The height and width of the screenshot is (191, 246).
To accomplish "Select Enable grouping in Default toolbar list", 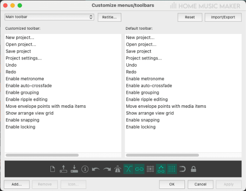I will tap(183, 93).
